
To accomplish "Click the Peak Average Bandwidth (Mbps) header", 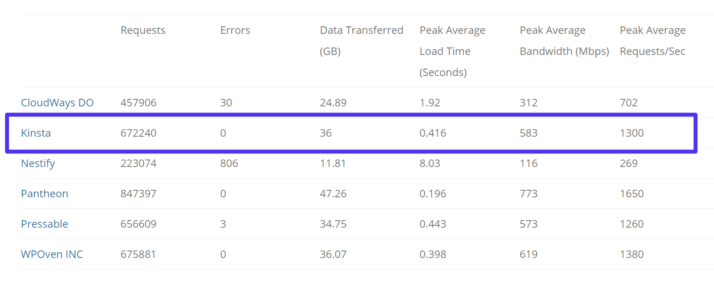I will 564,40.
